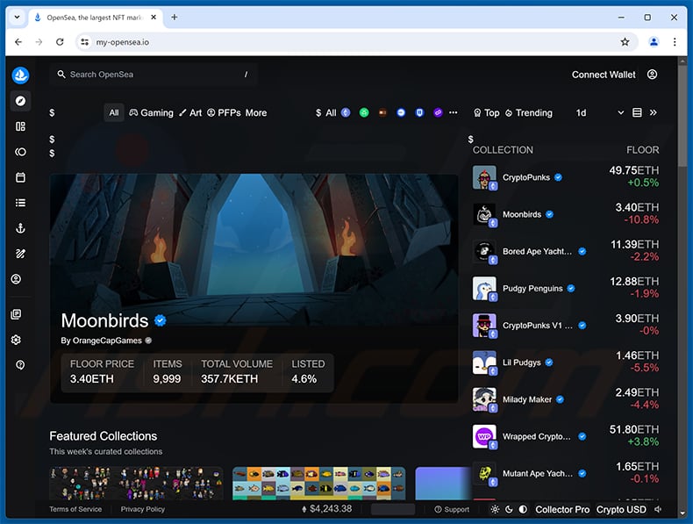Open the activity list icon in the sidebar

(x=20, y=203)
